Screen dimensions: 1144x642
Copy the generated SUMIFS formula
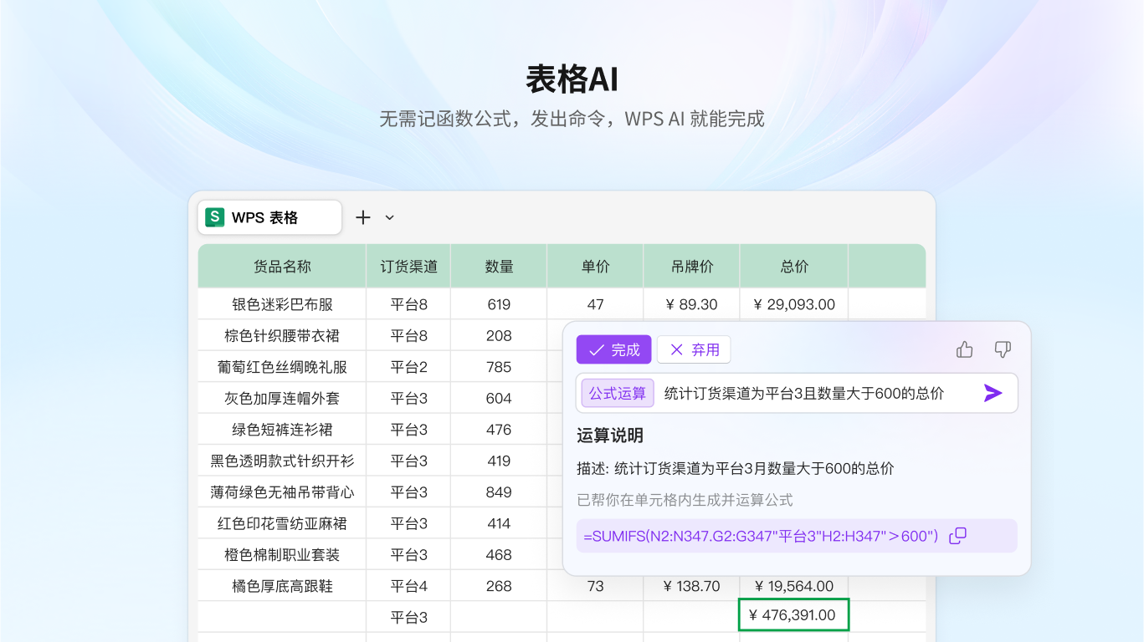tap(958, 536)
